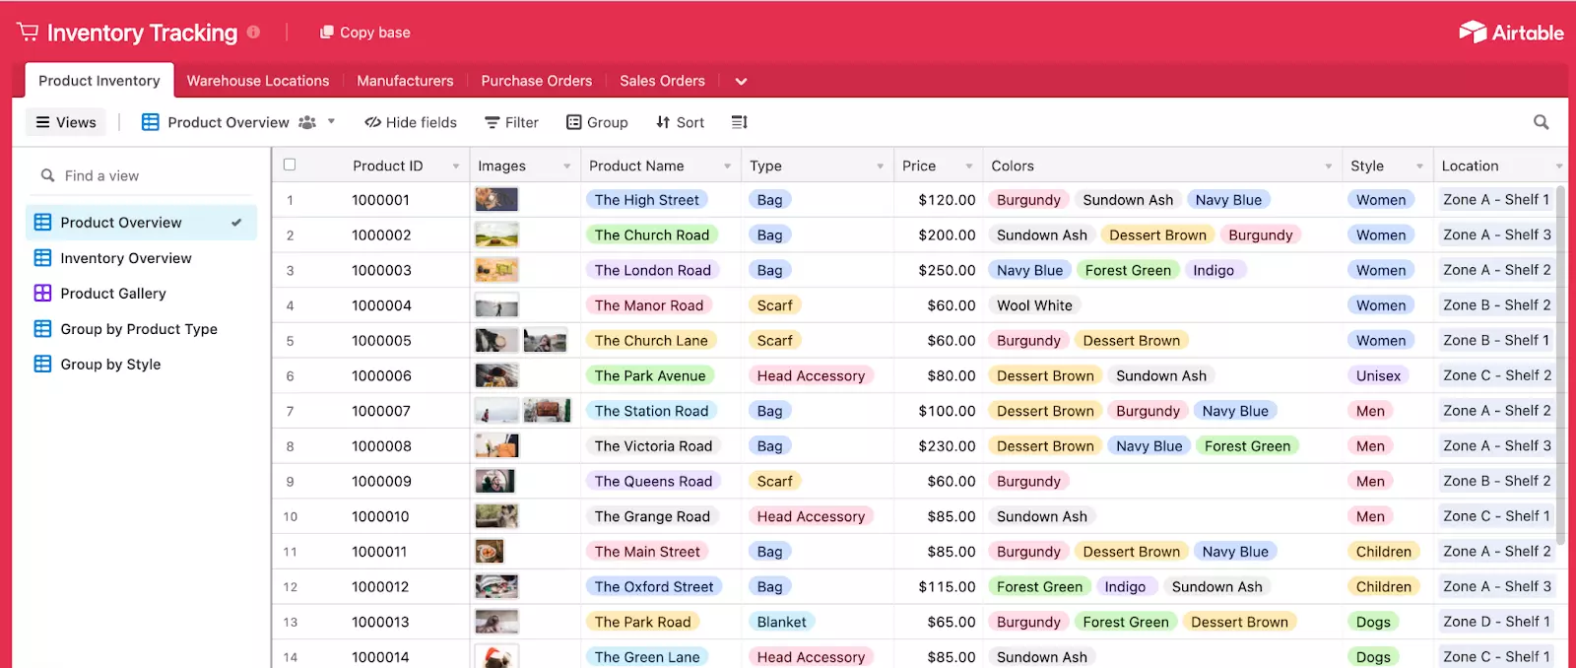Open the base info icon next to Inventory Tracking
This screenshot has height=668, width=1576.
tap(253, 32)
